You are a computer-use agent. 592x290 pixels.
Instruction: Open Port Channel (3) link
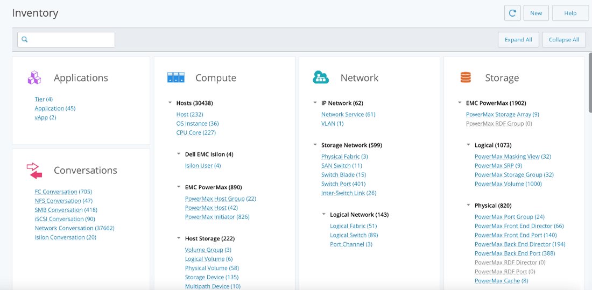[x=351, y=244]
